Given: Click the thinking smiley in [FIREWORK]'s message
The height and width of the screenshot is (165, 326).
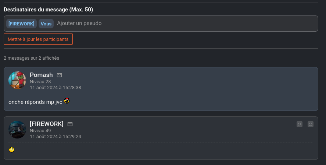Looking at the screenshot, I should click(x=12, y=150).
